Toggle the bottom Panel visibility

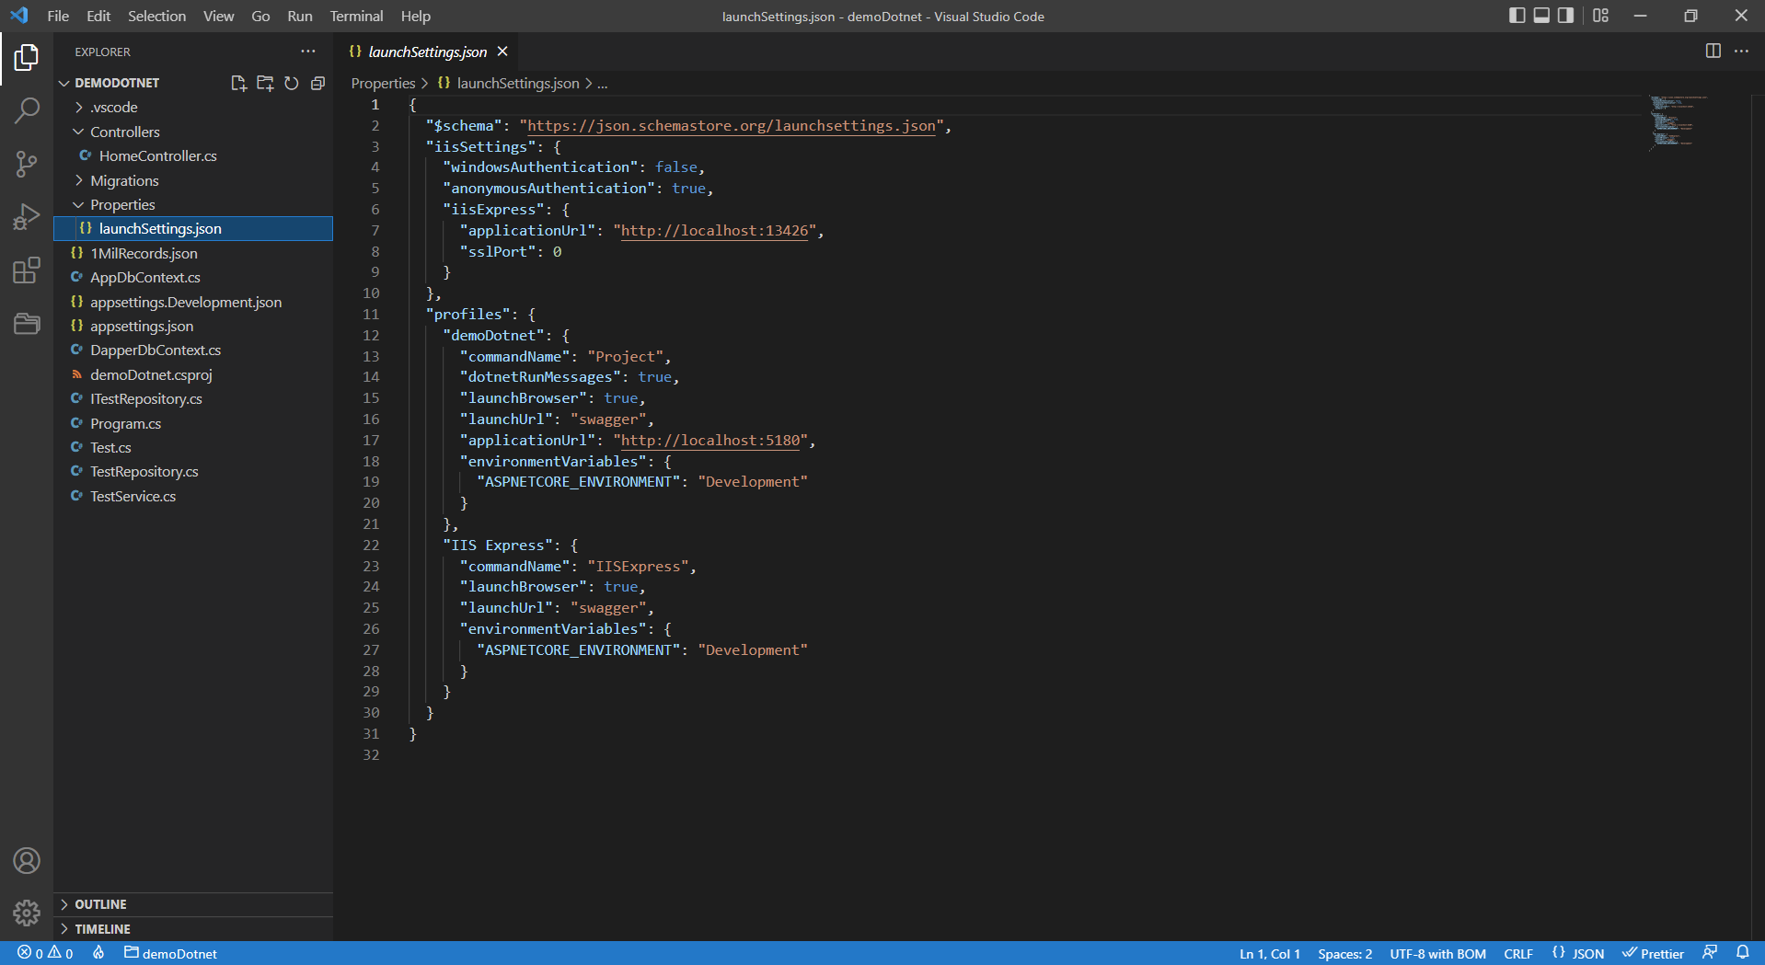1540,16
